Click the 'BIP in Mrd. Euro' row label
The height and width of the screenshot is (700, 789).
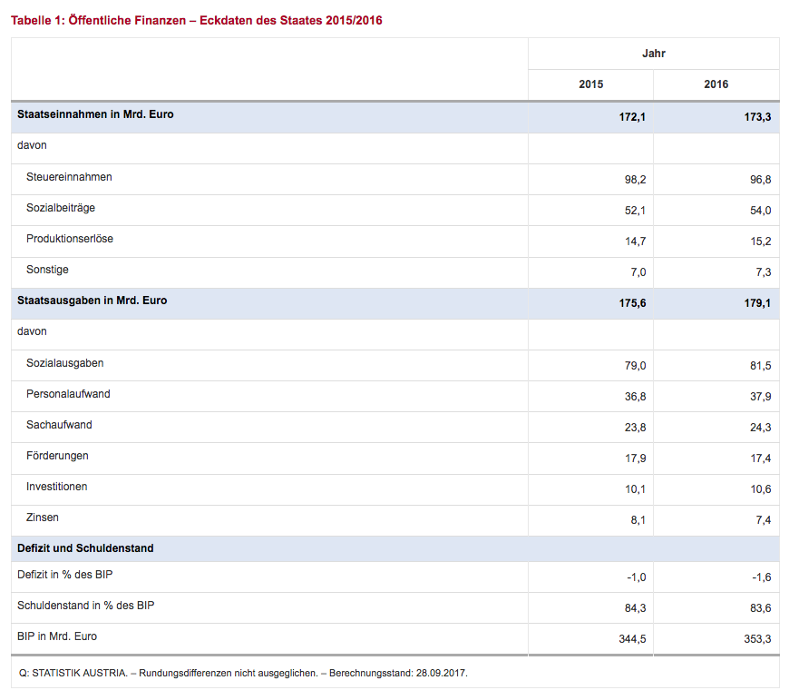tap(57, 636)
